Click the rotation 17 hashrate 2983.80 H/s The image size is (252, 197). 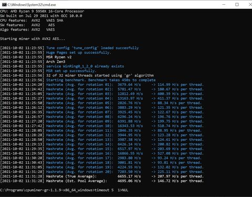point(129,158)
